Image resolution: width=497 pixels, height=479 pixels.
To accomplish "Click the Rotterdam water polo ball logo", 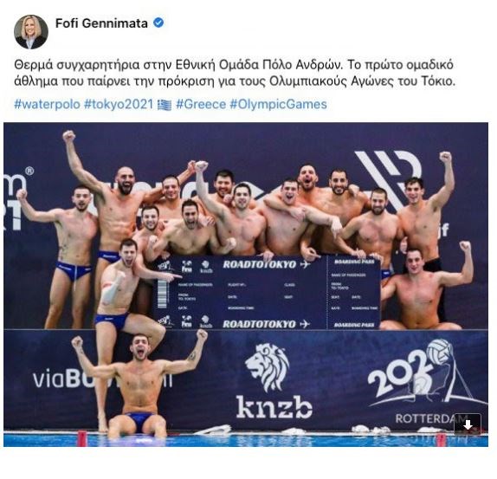I will (x=441, y=352).
